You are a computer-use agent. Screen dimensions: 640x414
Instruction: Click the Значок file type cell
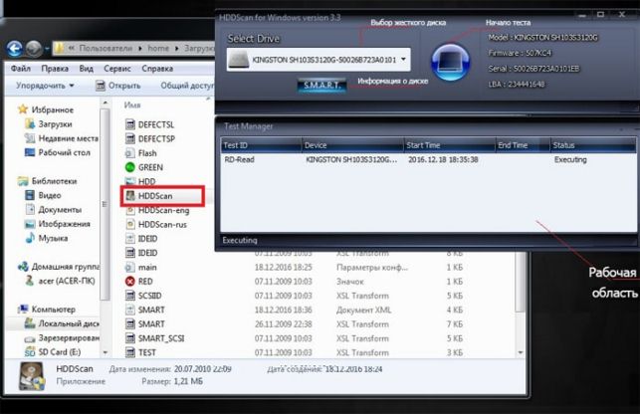point(349,282)
